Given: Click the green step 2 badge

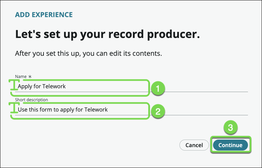Looking at the screenshot, I should 158,111.
